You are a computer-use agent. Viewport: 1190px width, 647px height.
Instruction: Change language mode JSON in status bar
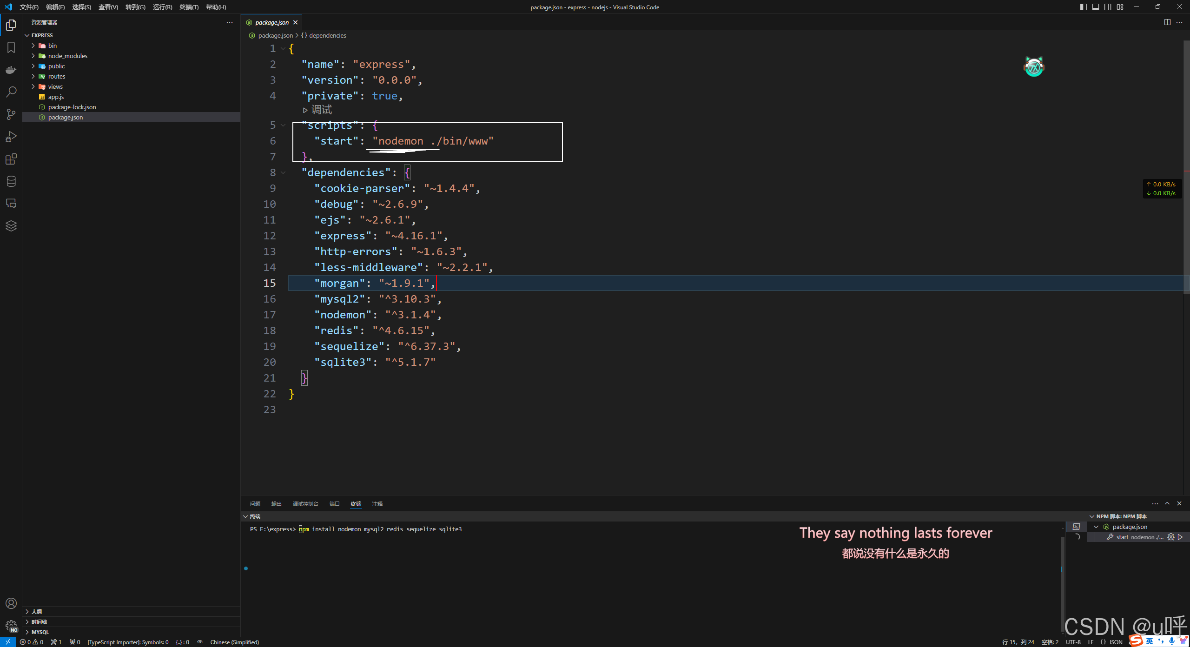point(1116,642)
